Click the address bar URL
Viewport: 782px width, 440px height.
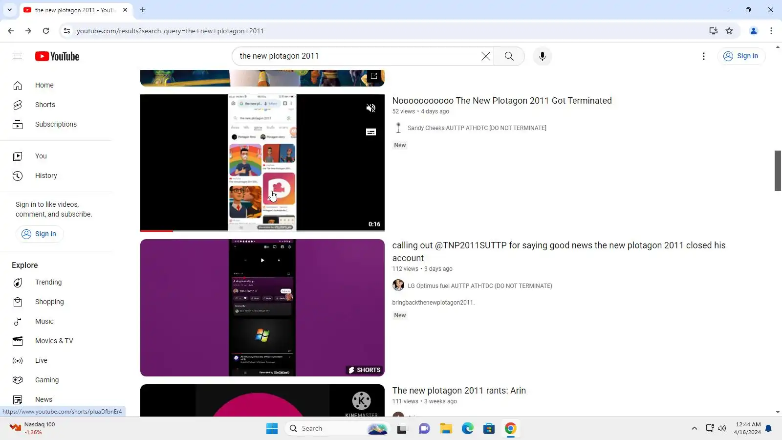point(170,31)
